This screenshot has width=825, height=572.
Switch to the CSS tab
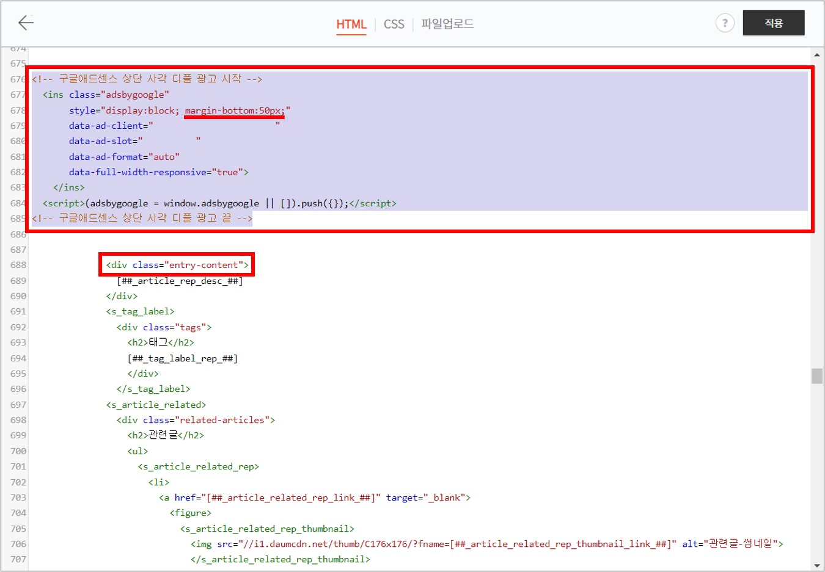pos(394,24)
